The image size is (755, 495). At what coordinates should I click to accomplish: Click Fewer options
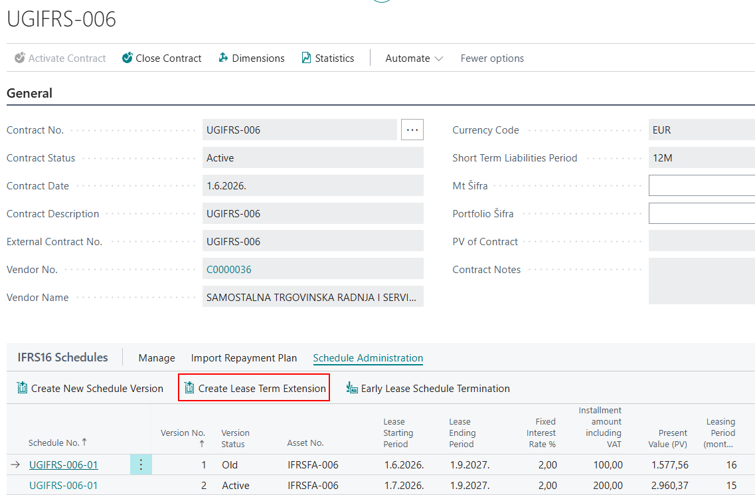[x=492, y=58]
